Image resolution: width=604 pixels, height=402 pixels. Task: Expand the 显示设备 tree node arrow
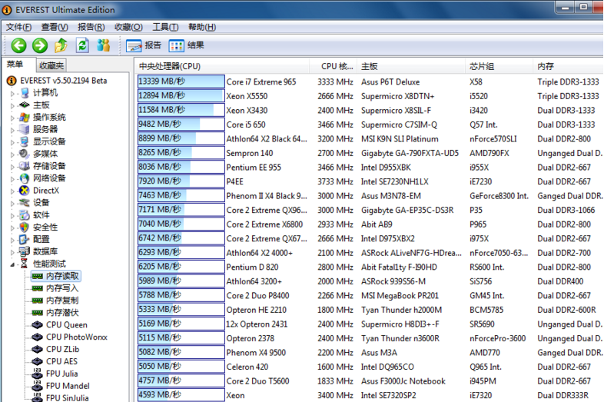13,142
